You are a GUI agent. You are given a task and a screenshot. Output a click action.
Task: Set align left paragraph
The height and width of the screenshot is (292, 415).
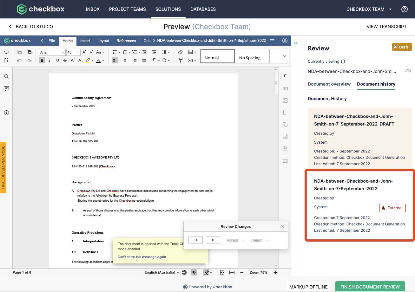point(115,60)
